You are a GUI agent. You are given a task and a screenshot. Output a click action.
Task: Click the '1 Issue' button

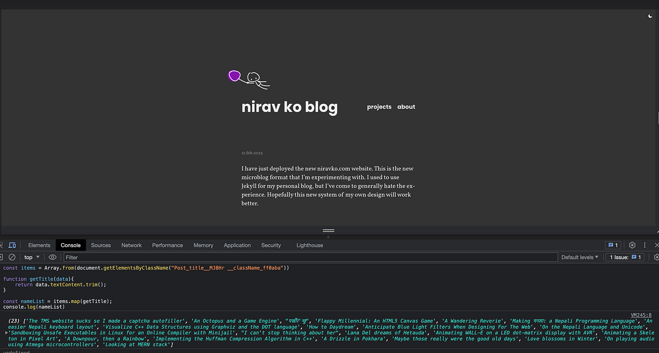coord(626,257)
